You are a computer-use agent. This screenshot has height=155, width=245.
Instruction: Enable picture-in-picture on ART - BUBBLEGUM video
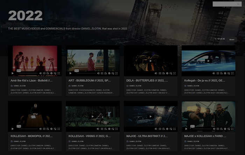click(113, 73)
